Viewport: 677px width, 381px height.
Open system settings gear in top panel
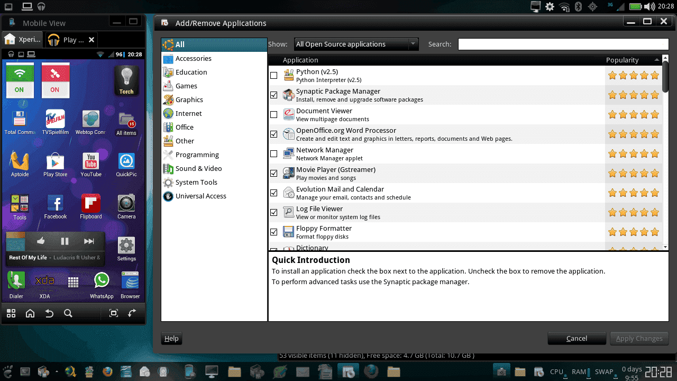(550, 6)
